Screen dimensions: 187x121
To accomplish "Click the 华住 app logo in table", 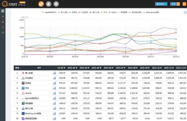I will [x=23, y=88].
